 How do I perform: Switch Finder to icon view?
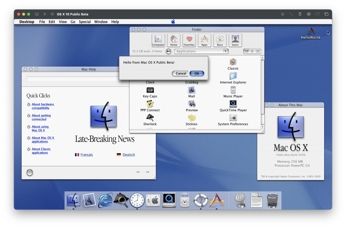point(247,51)
